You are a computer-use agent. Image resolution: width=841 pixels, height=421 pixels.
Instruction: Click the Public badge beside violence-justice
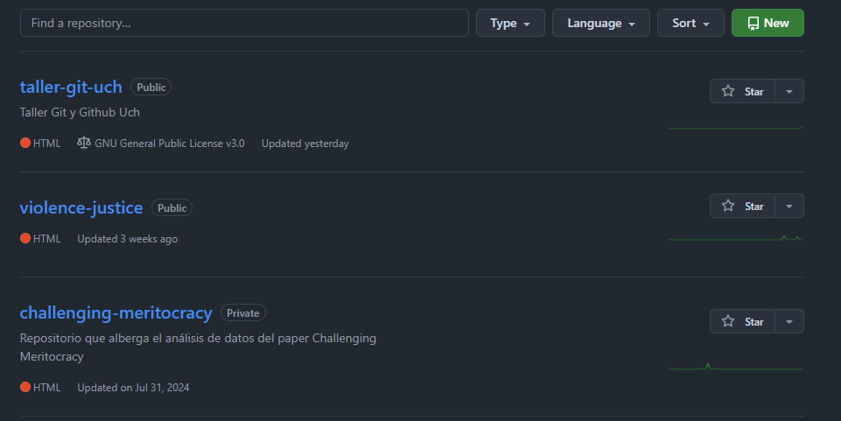coord(172,207)
